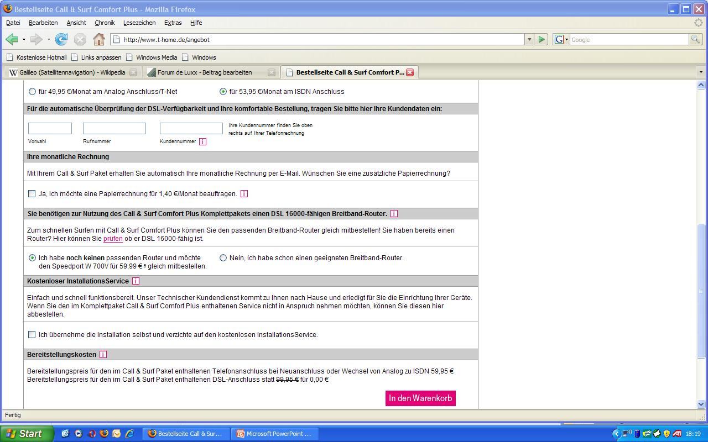Viewport: 708px width, 442px height.
Task: Open the Extras menu
Action: [x=173, y=23]
